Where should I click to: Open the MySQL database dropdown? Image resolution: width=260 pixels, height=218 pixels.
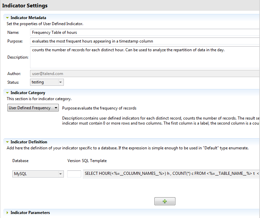pyautogui.click(x=38, y=174)
